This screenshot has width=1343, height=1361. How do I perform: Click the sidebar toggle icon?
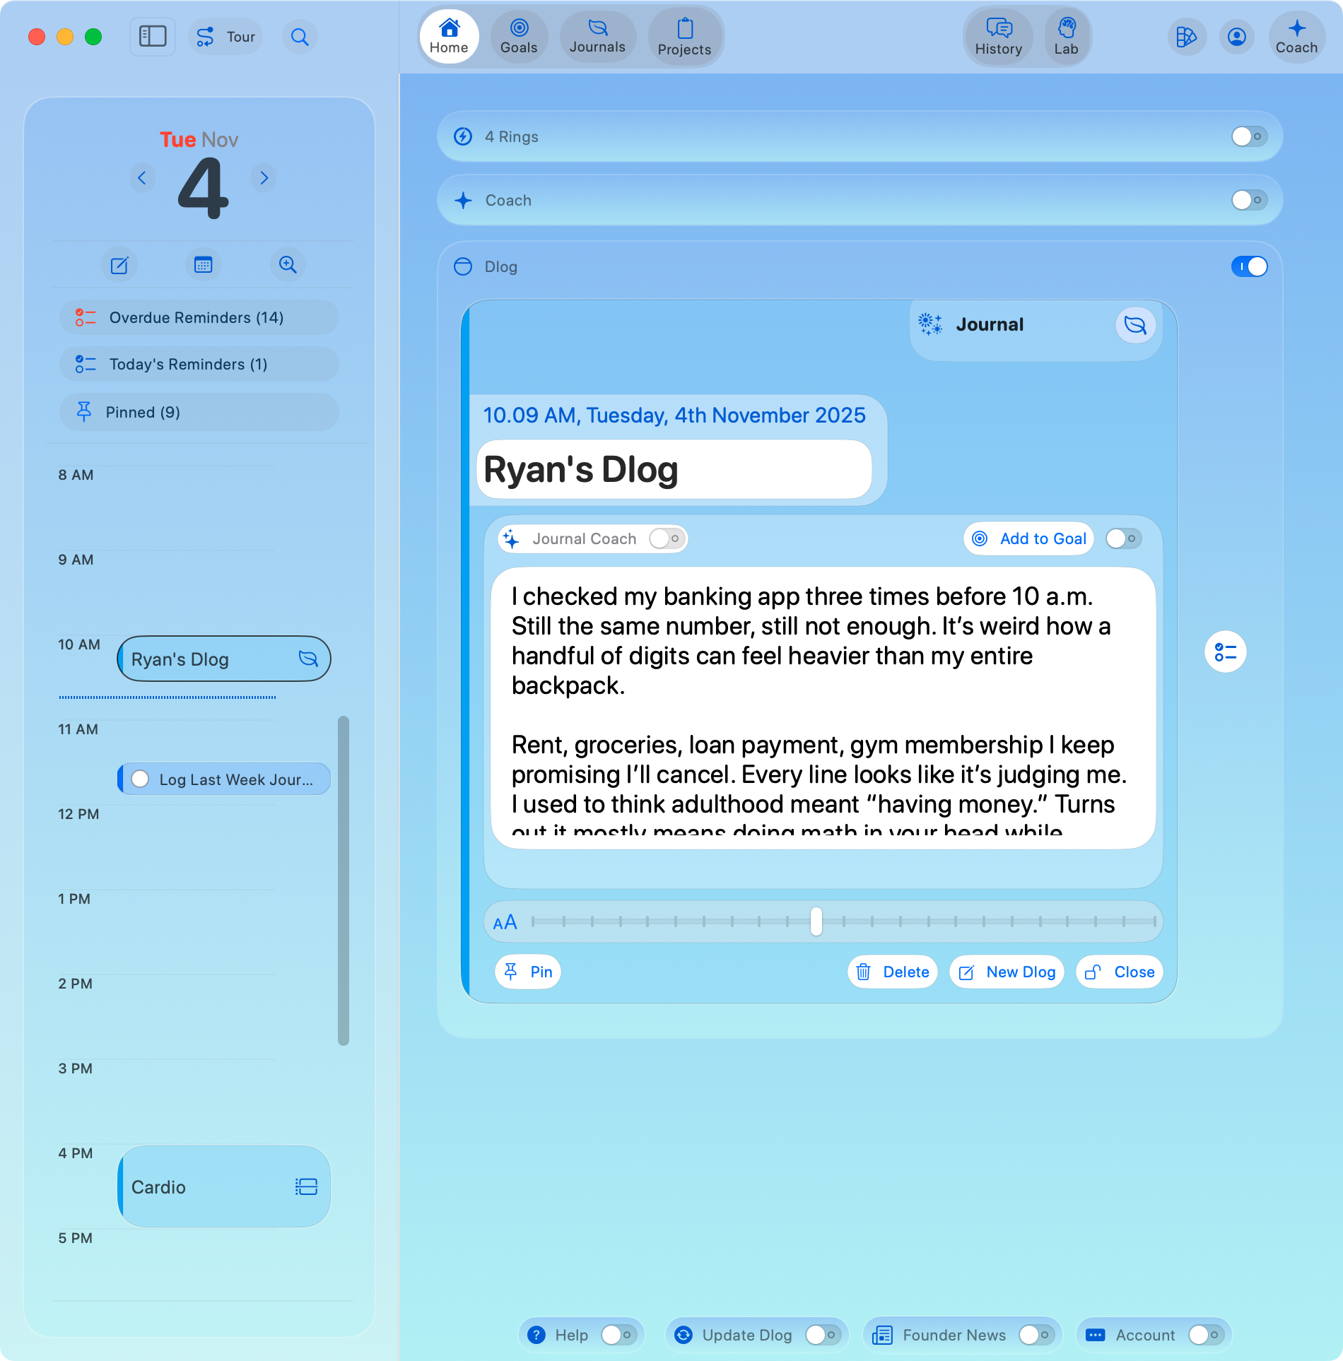[152, 37]
